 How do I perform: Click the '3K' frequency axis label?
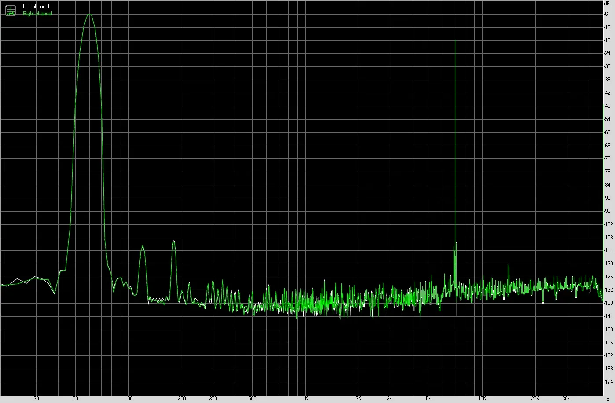tap(389, 399)
